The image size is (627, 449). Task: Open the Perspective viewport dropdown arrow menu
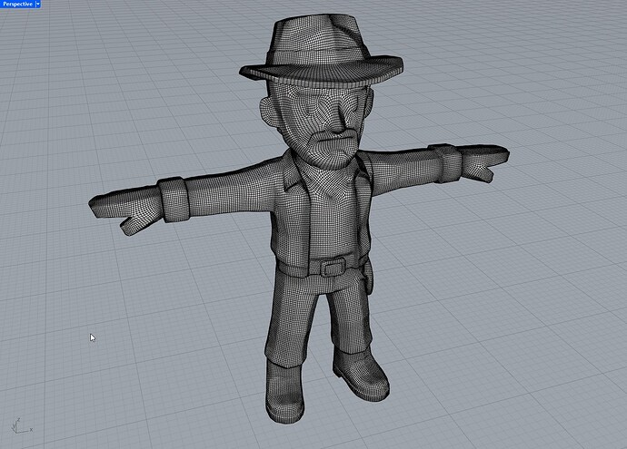38,4
